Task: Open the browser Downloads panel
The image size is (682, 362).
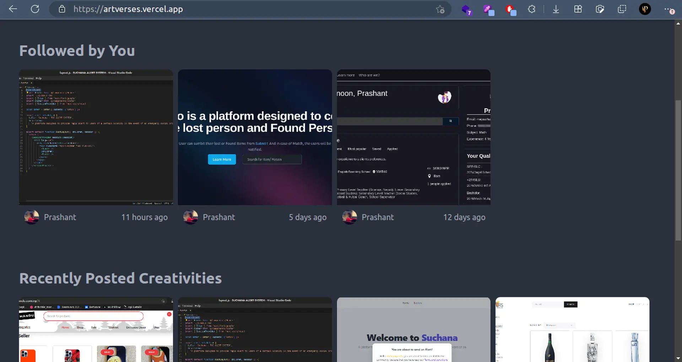Action: coord(556,9)
